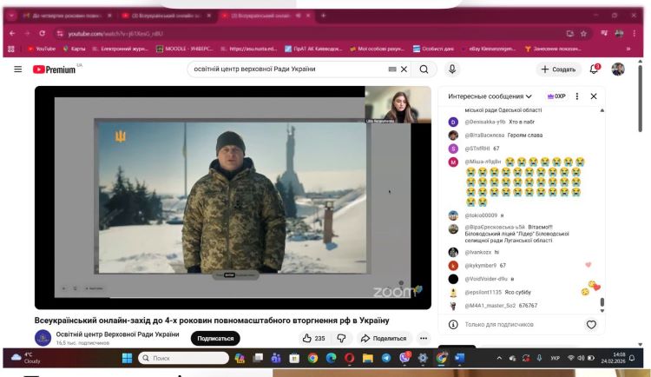Show hidden system tray icons
The image size is (651, 377).
point(499,358)
